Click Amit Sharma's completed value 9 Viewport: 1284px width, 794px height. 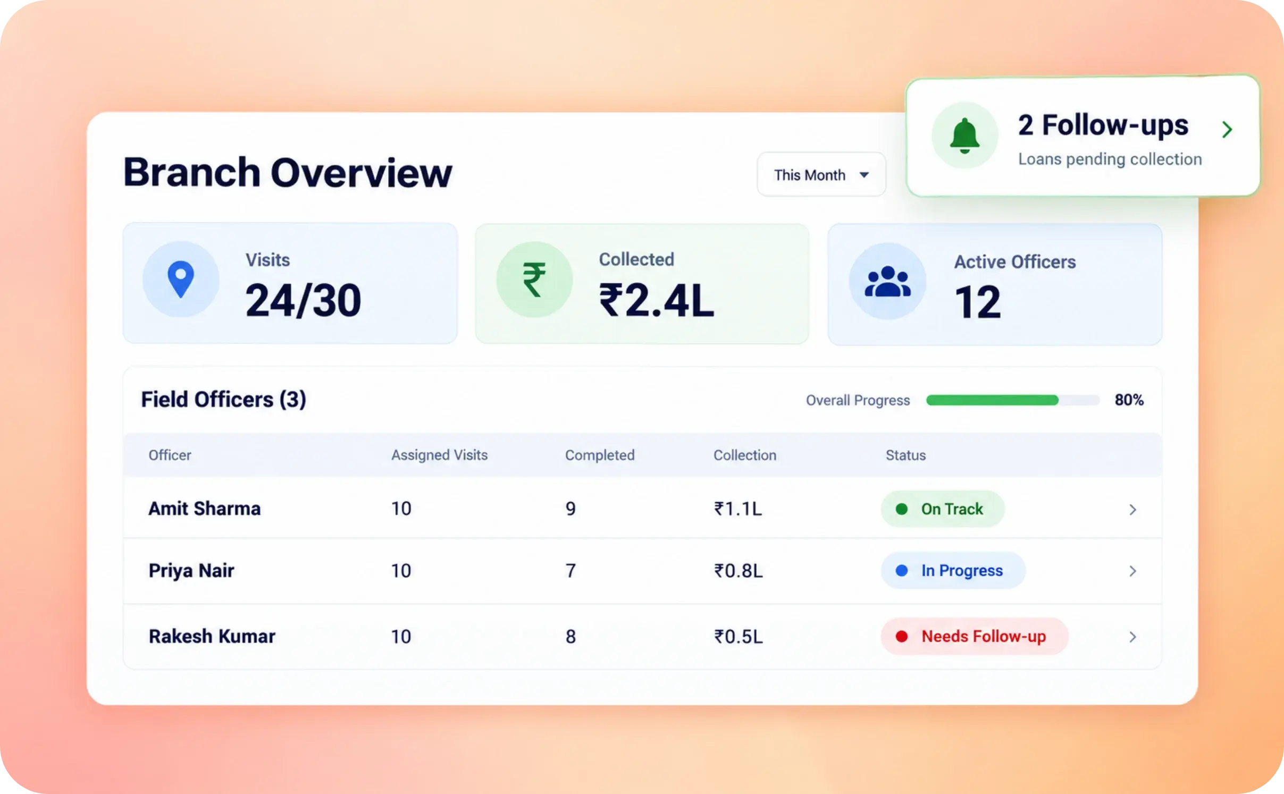coord(570,509)
